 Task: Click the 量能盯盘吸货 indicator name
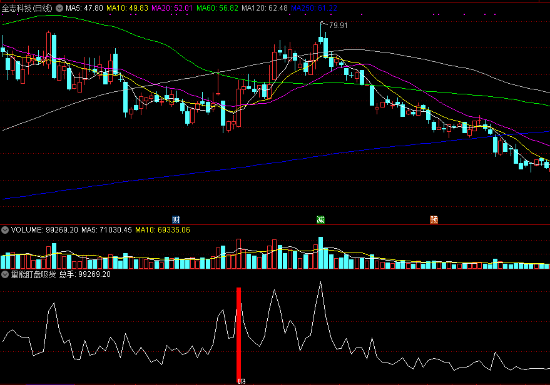33,274
